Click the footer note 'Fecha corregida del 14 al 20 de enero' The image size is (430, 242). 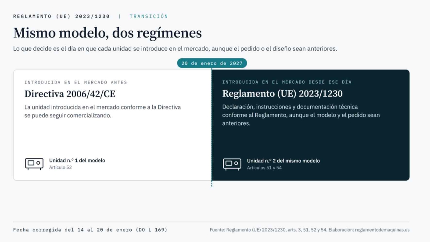(90, 230)
